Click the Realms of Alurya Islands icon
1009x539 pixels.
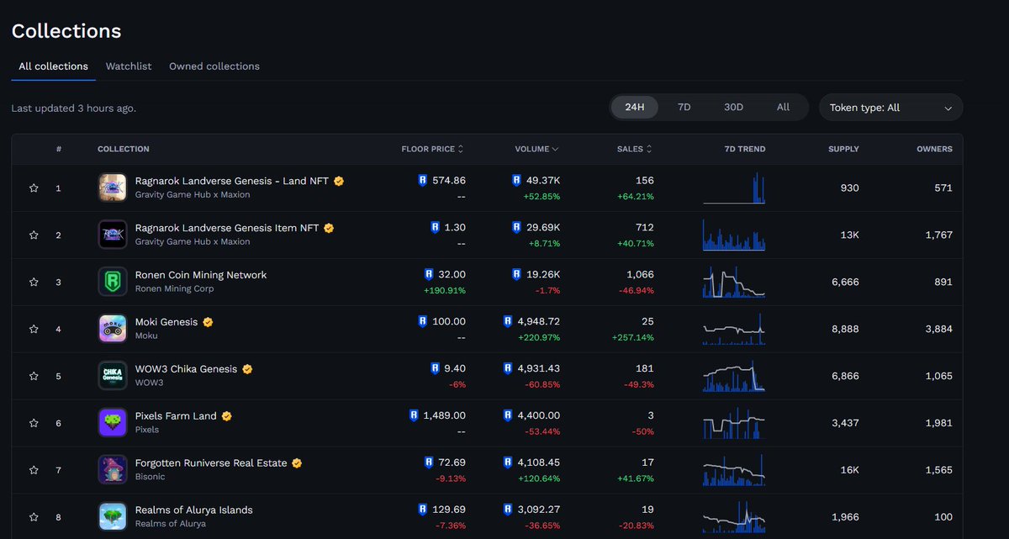[112, 517]
